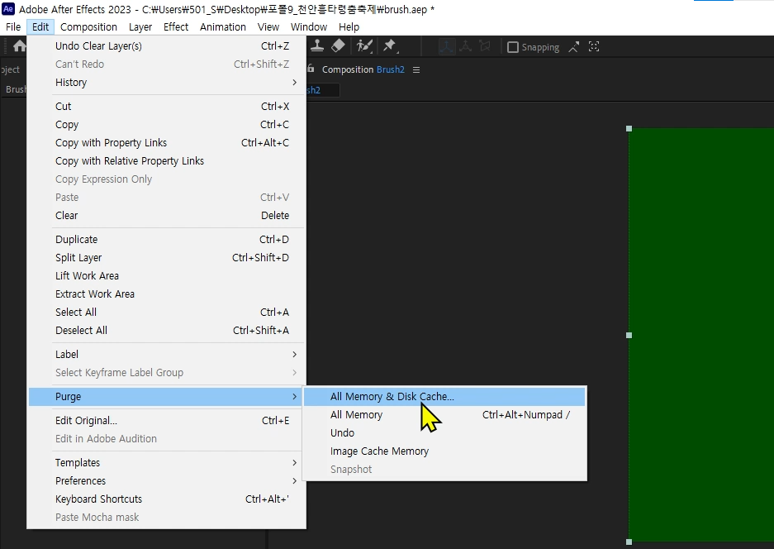
Task: Choose Cut from Edit menu
Action: (x=167, y=106)
